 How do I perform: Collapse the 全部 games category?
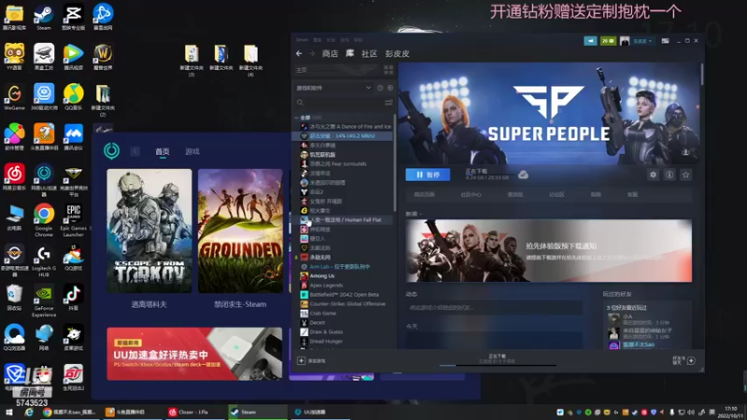tap(296, 118)
